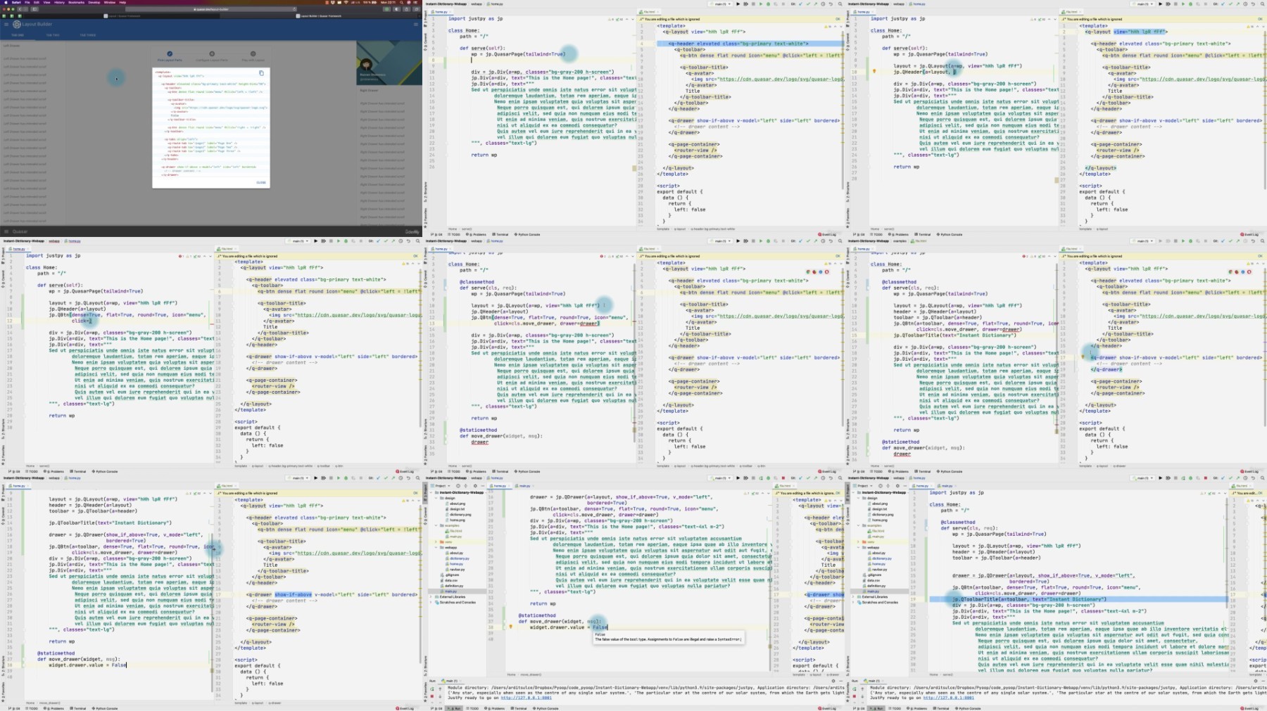Screen dimensions: 1267x711
Task: Expand Scratches and Consoles in False-tooltip frame's tree
Action: point(431,602)
